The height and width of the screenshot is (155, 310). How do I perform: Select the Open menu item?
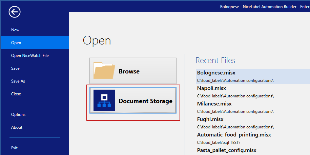tap(16, 43)
